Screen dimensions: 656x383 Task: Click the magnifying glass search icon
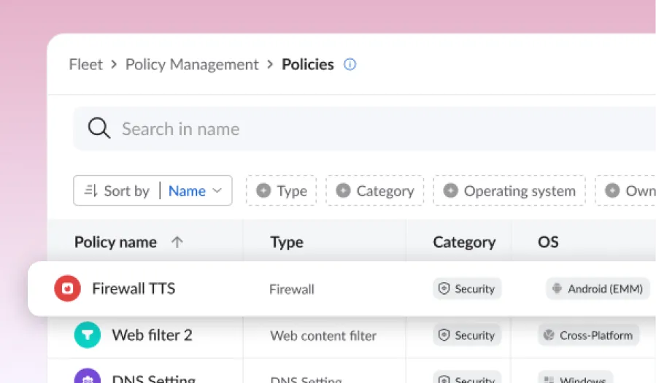(x=99, y=129)
